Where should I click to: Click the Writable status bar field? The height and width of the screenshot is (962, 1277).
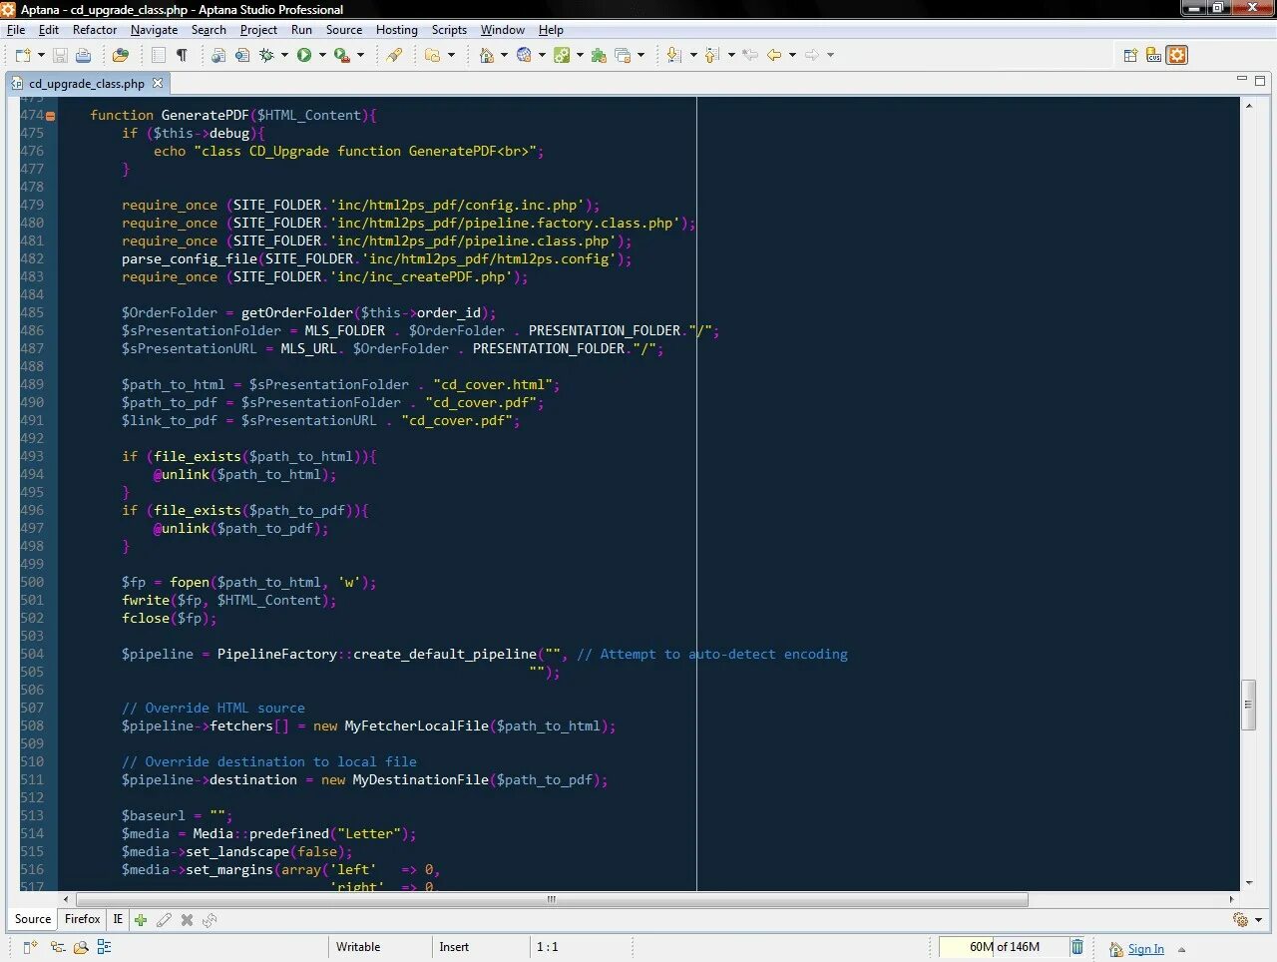[379, 947]
